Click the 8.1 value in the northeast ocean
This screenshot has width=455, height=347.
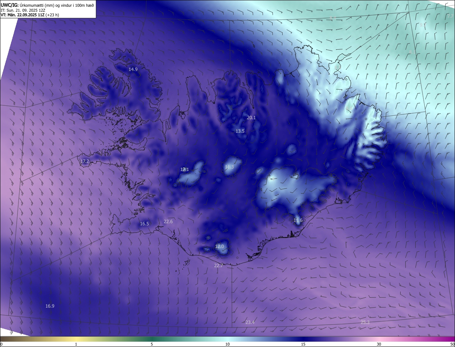tap(412, 52)
